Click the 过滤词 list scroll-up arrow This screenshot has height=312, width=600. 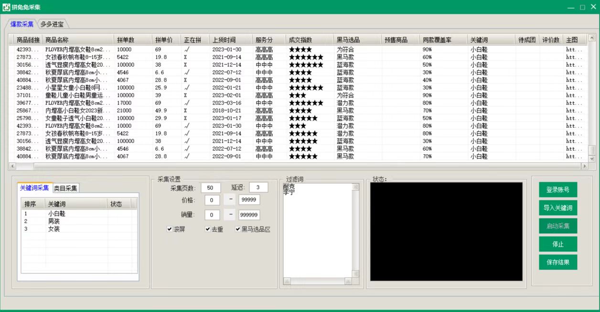tap(355, 187)
